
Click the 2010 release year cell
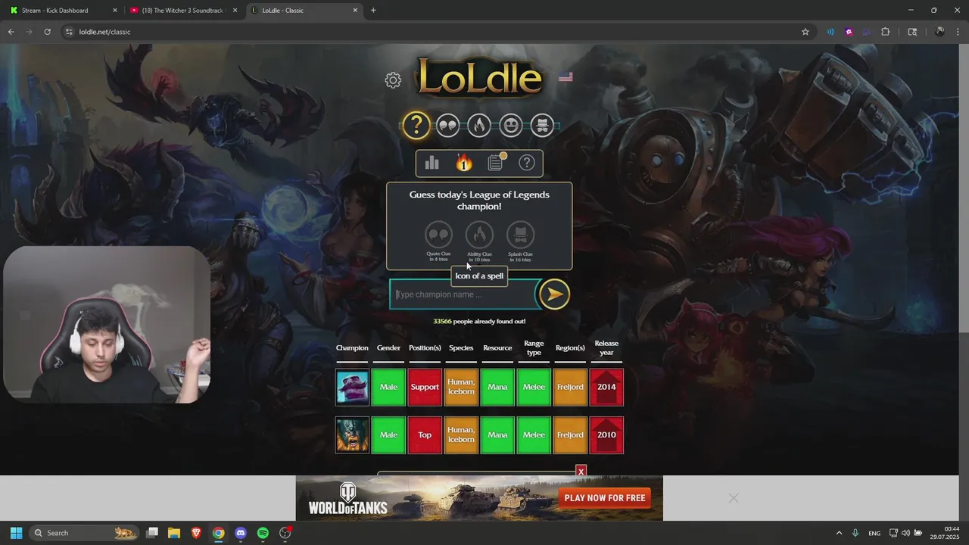606,435
